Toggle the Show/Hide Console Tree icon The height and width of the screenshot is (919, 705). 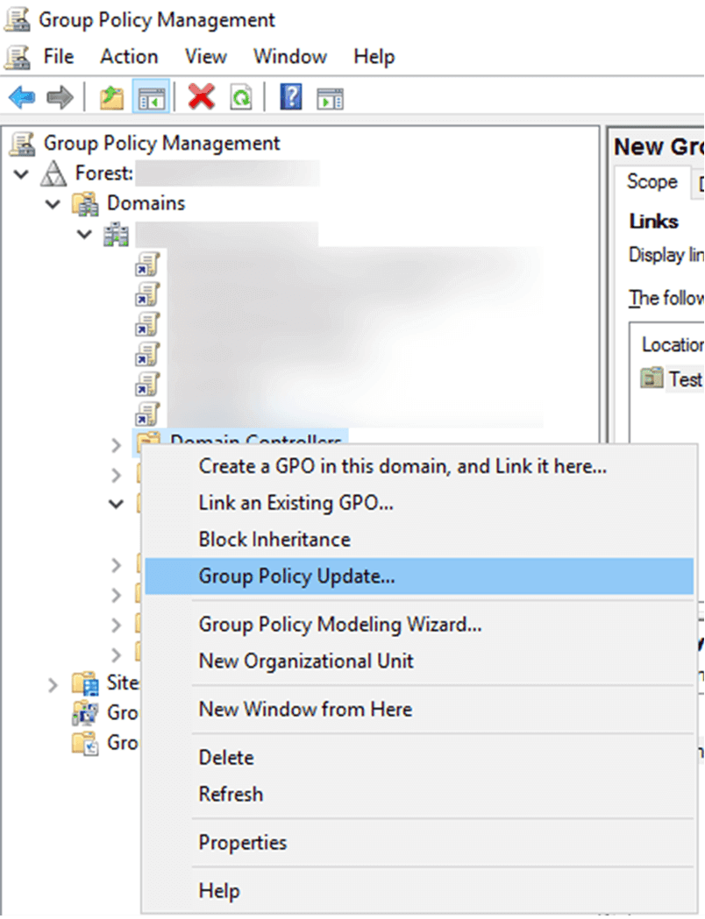149,97
